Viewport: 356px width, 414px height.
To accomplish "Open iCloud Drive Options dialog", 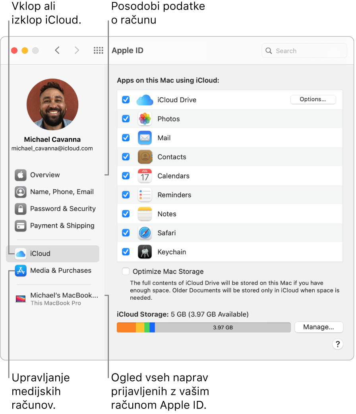I will click(x=313, y=99).
